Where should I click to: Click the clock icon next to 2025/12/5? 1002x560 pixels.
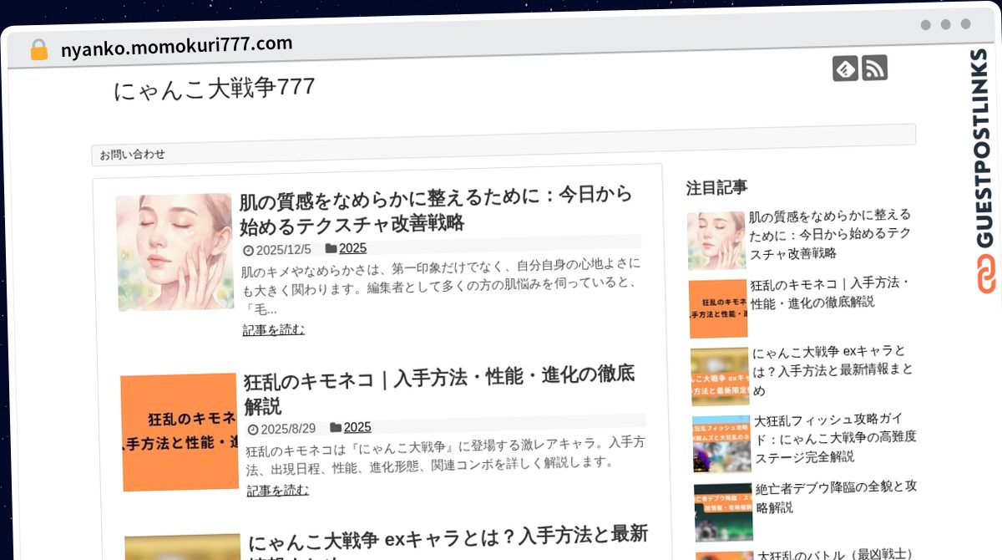[x=248, y=250]
